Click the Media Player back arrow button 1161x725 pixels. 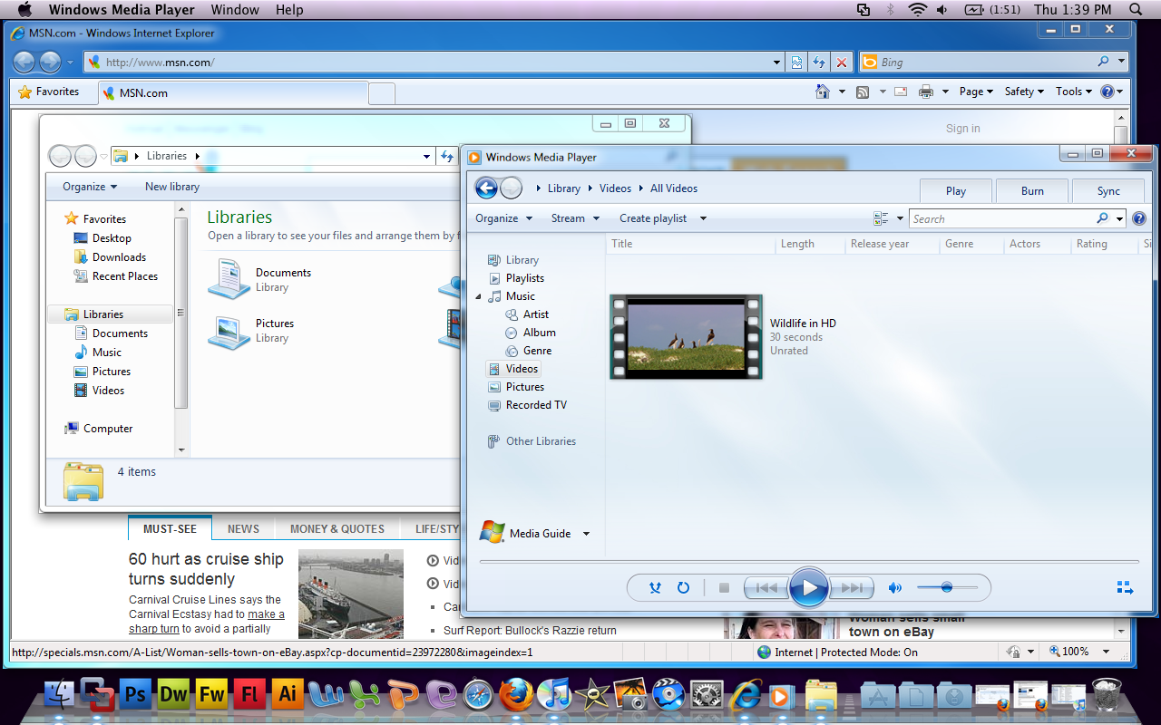point(486,188)
